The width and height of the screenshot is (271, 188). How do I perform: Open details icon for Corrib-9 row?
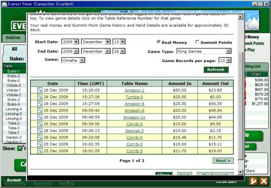(40, 150)
